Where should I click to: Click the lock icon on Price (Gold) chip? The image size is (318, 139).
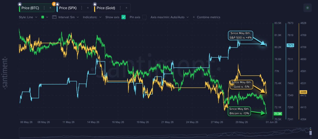94,4
